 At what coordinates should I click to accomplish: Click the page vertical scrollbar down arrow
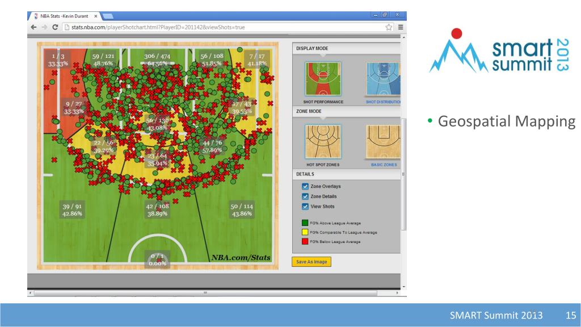[x=403, y=287]
